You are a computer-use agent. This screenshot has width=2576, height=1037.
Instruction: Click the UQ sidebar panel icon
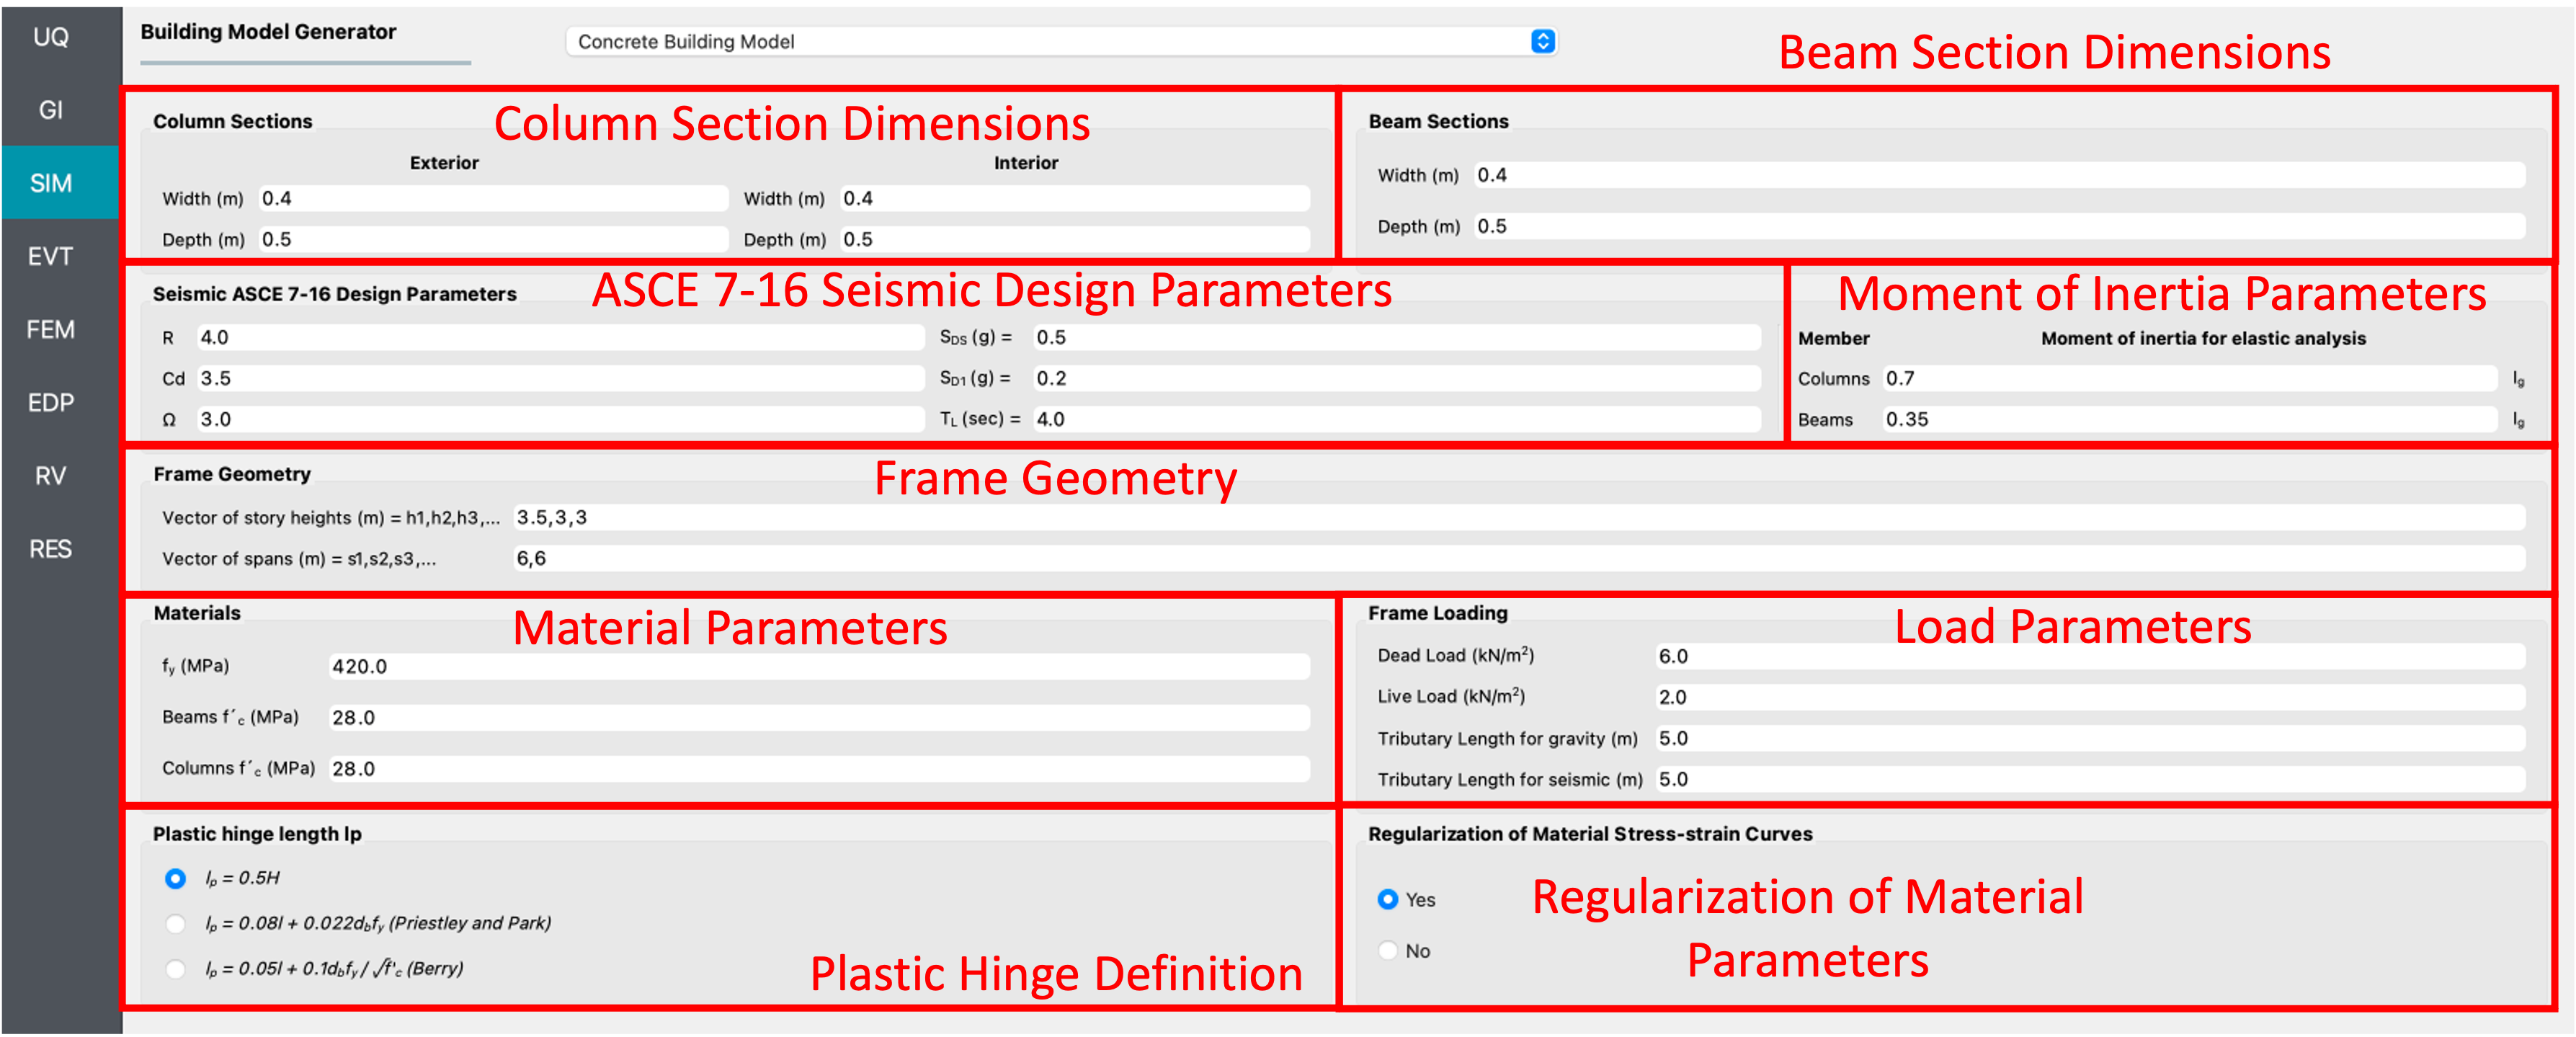[x=61, y=36]
